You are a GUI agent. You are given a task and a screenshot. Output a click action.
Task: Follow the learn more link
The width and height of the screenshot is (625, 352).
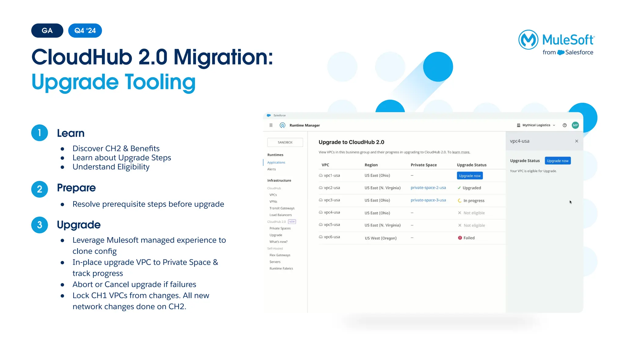pos(461,152)
